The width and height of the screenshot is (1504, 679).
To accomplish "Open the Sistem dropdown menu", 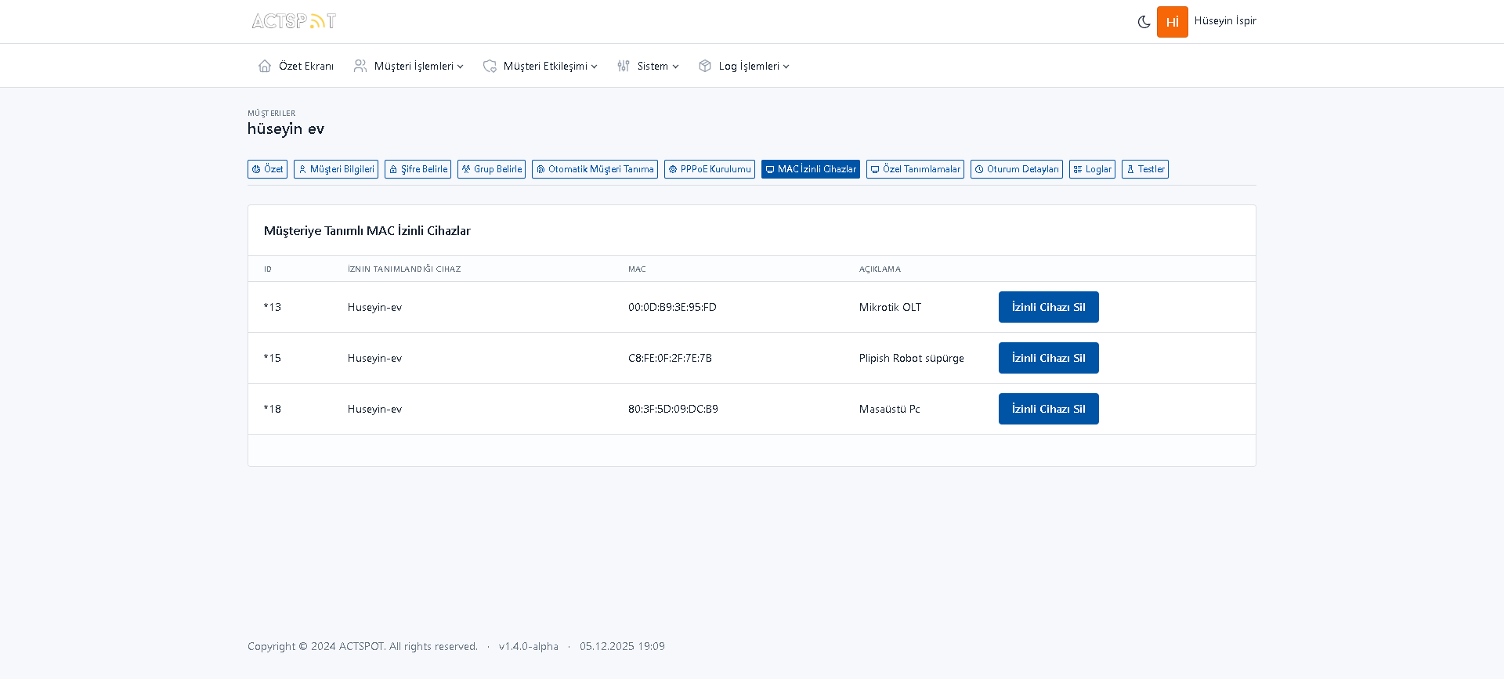I will click(657, 66).
